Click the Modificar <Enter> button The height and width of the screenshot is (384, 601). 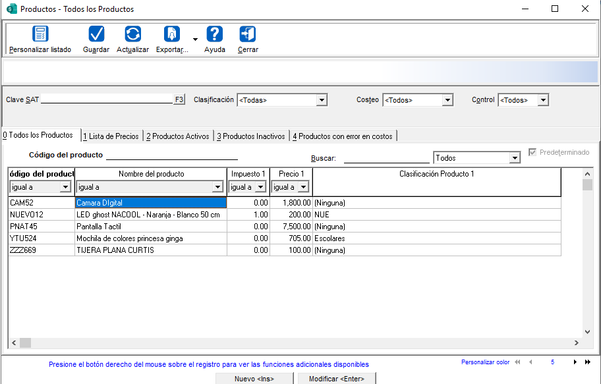tap(337, 378)
